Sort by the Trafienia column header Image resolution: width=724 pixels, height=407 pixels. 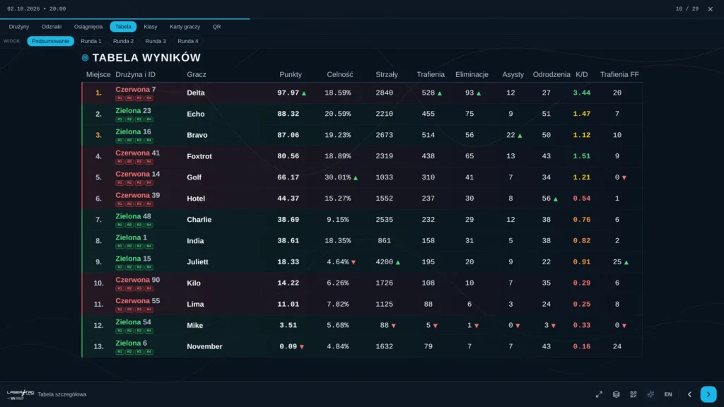pos(431,74)
